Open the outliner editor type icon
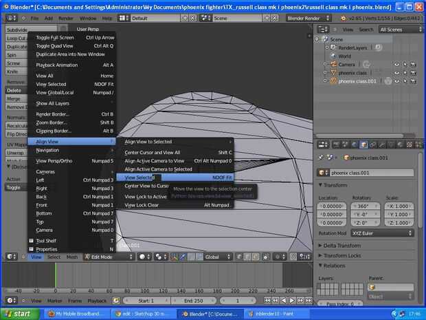The image size is (426, 320). (x=323, y=30)
